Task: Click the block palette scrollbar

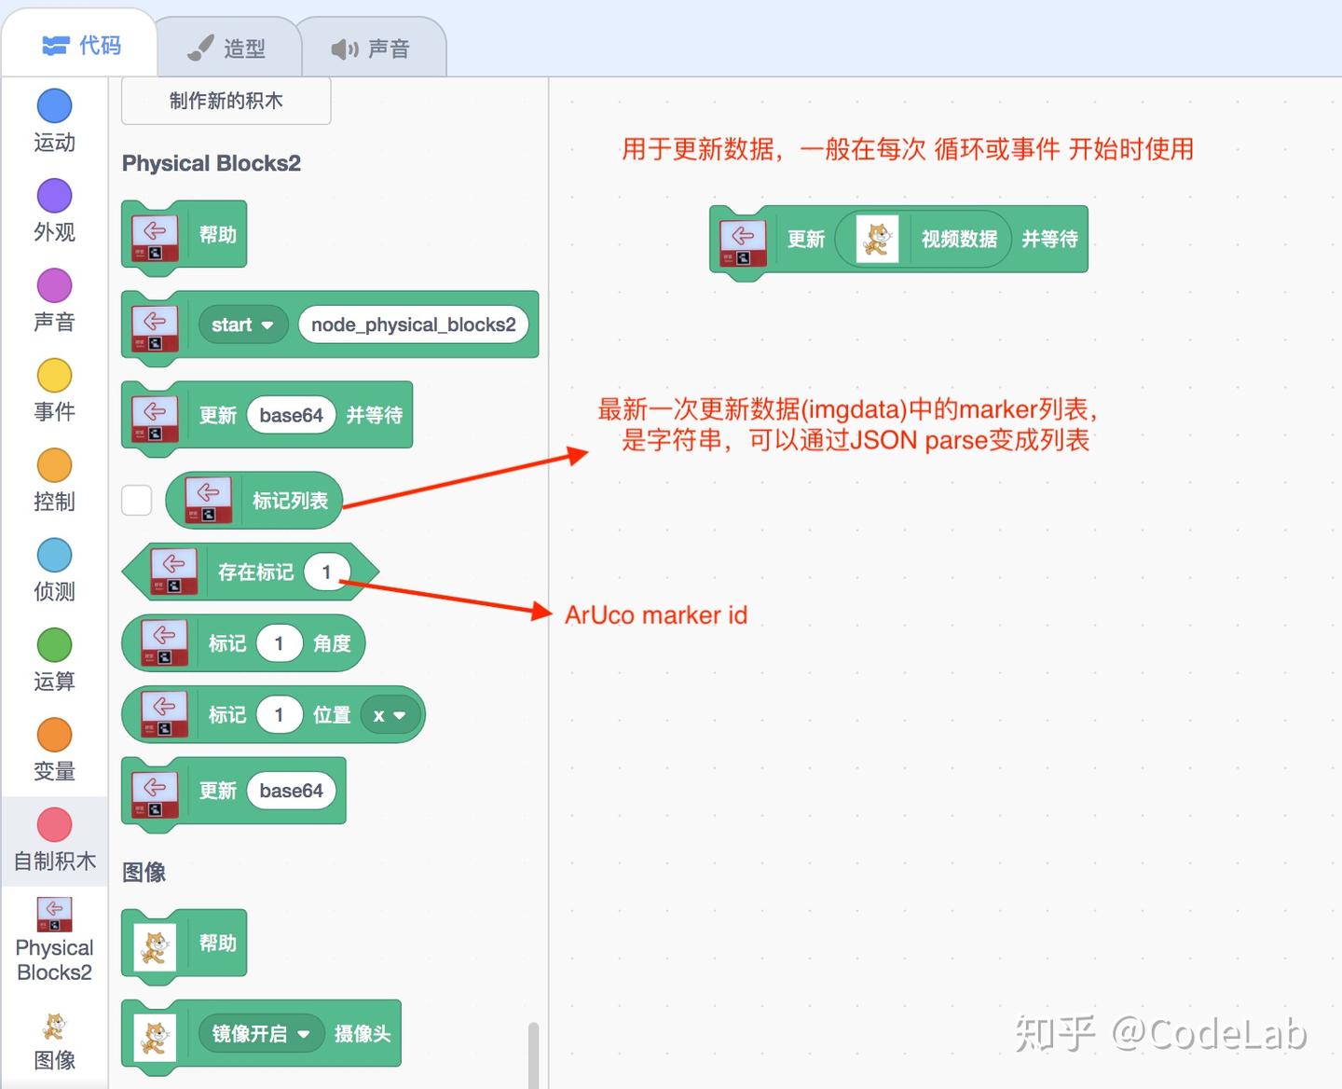Action: (x=533, y=1055)
